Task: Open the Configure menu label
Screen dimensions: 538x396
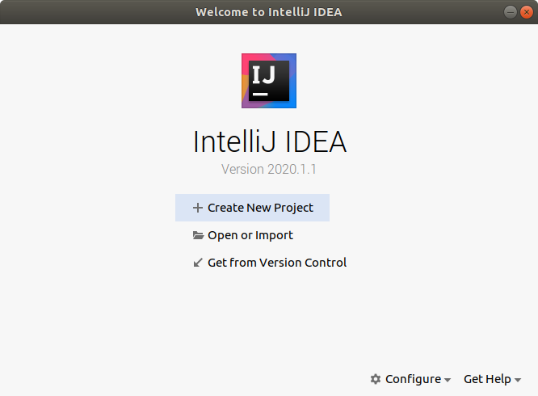Action: click(413, 379)
